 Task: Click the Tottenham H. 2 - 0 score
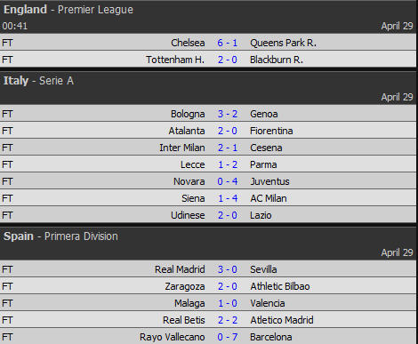click(228, 60)
